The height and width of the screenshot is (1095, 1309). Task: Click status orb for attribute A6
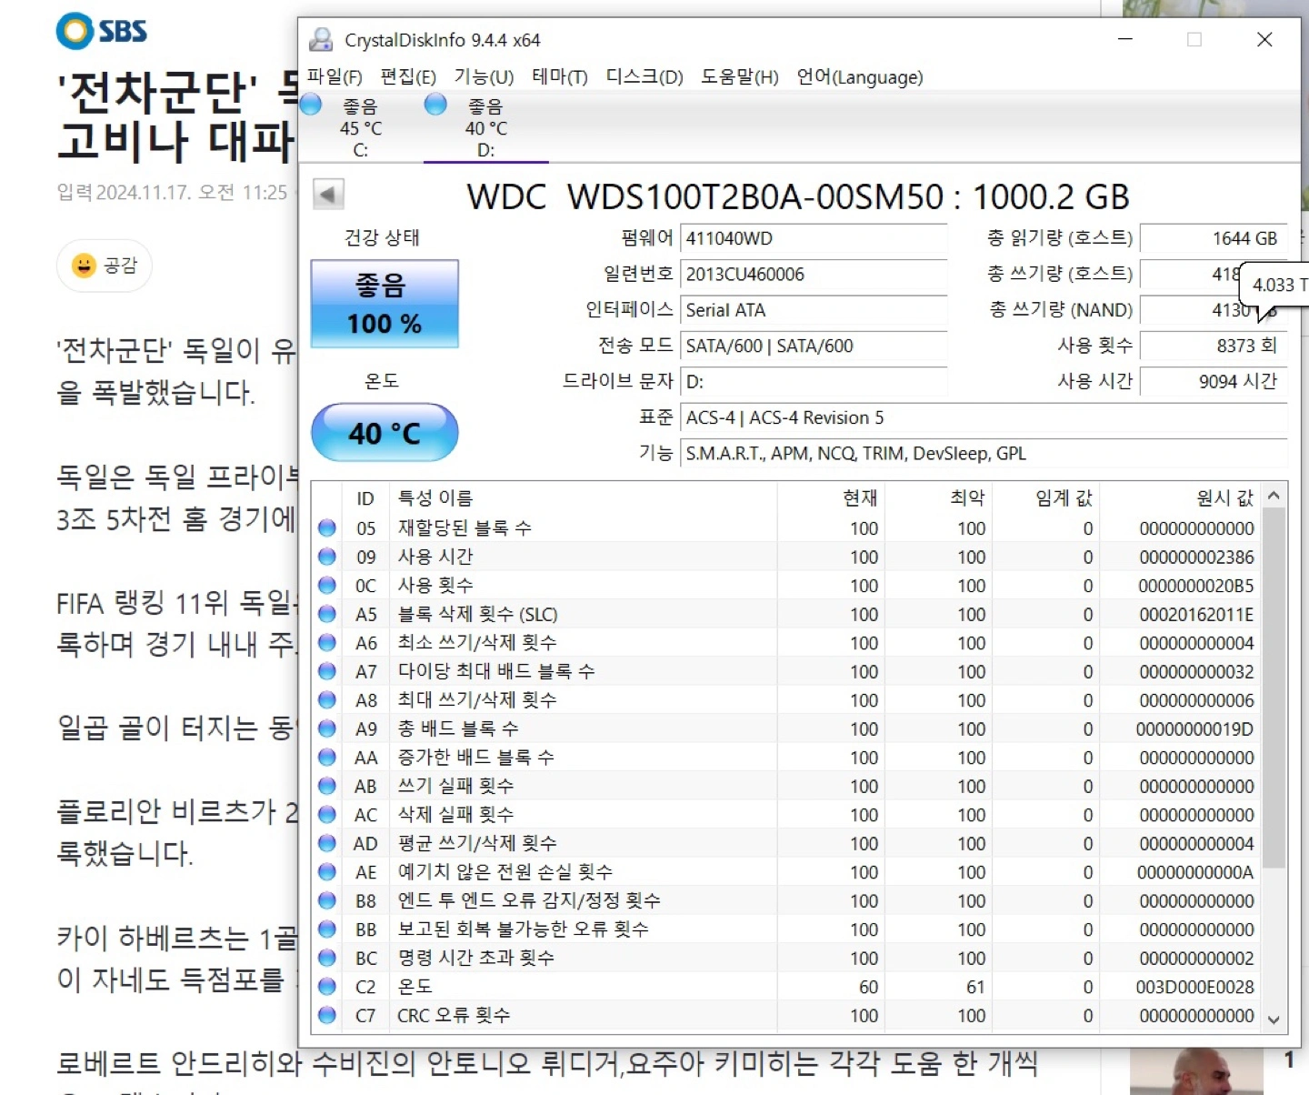pos(327,642)
